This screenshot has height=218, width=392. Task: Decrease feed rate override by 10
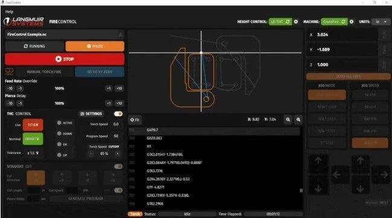10,89
